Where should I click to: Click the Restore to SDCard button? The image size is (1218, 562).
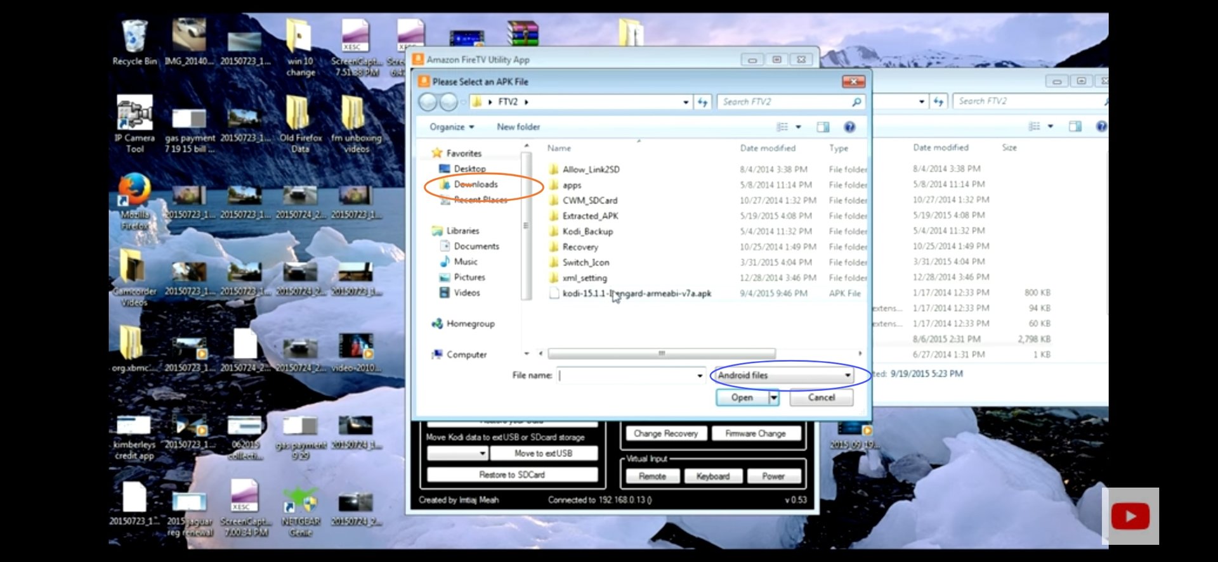coord(512,475)
